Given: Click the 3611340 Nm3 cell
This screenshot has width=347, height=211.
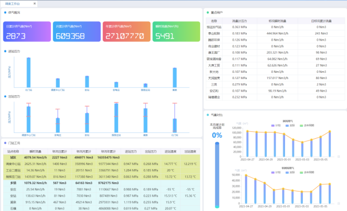Looking at the screenshot, I should (108, 177).
